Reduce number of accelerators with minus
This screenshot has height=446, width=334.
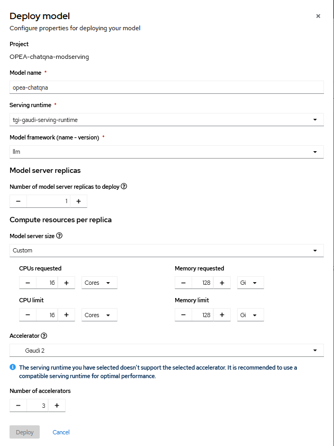(x=18, y=406)
